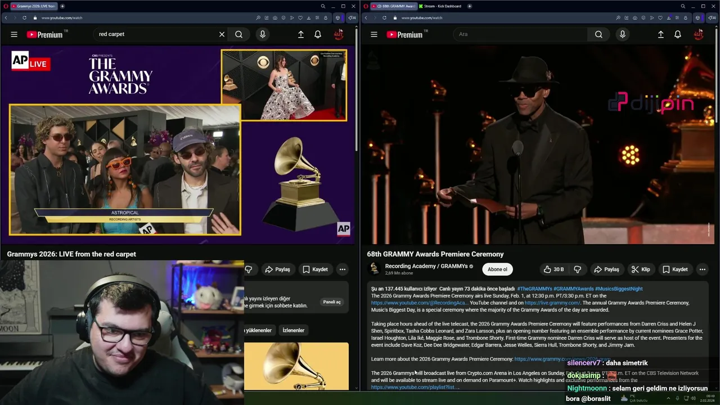Open YouTube guide menu in left window

coord(14,34)
